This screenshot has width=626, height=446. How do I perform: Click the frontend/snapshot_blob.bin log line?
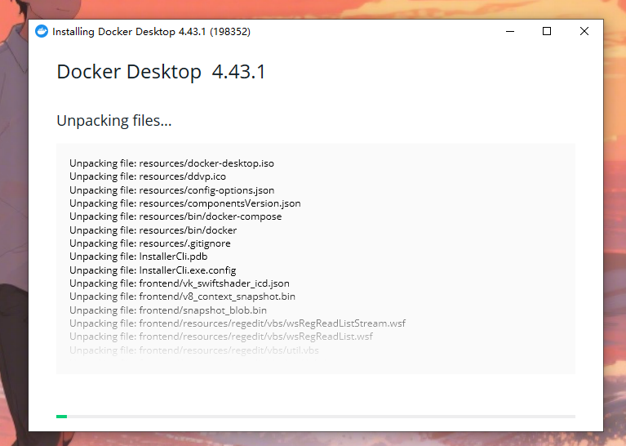167,310
